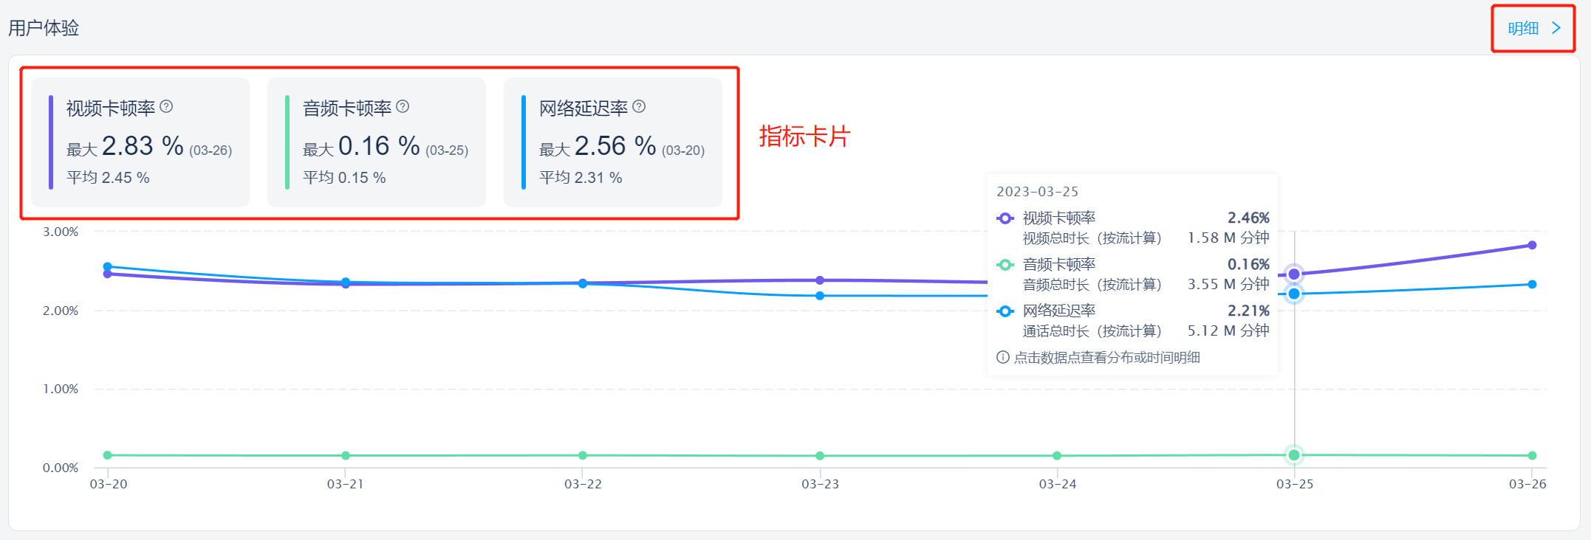The width and height of the screenshot is (1591, 540).
Task: Click the info icon beside 点击数据点查看分布或时间明细
Action: click(1002, 358)
